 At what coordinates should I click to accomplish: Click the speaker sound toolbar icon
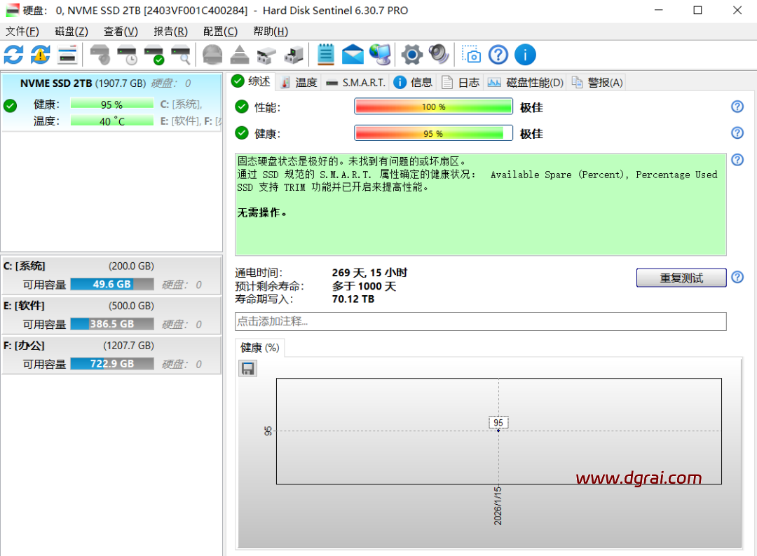439,55
